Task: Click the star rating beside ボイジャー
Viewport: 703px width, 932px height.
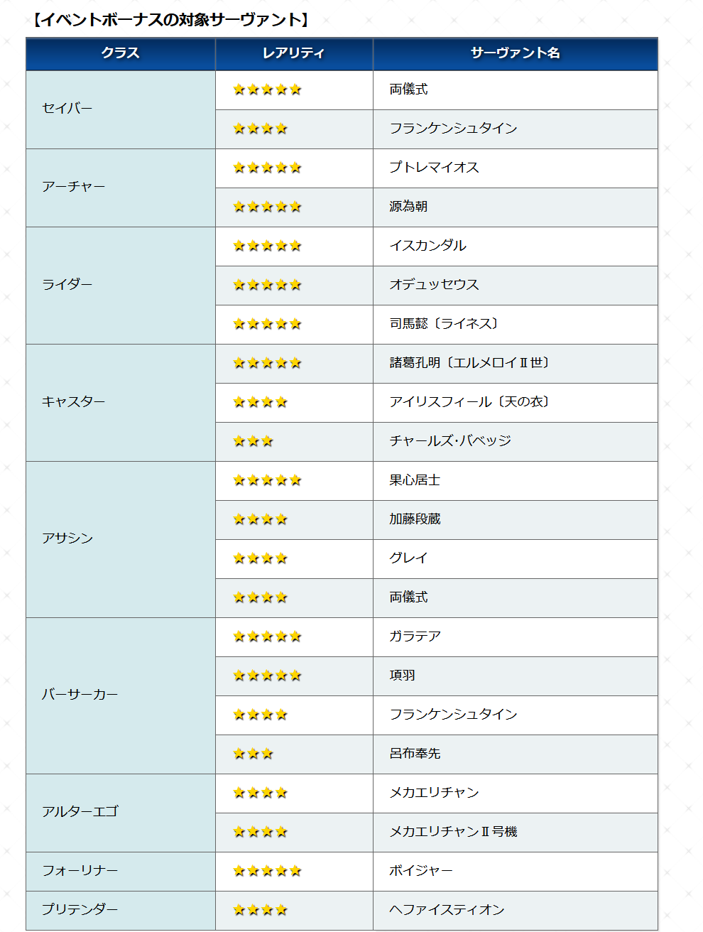Action: click(x=267, y=871)
